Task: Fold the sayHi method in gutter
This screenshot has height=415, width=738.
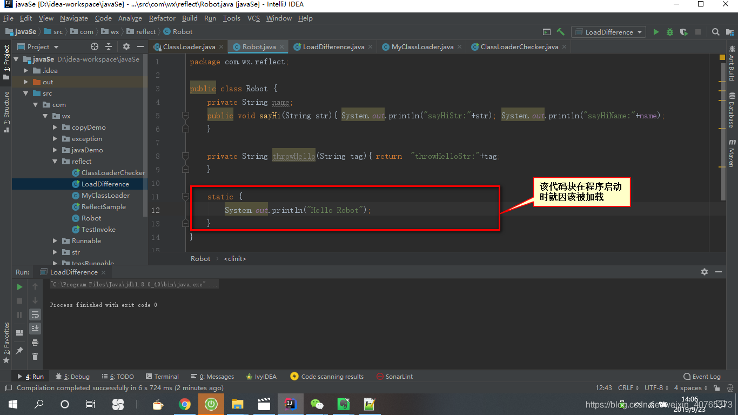Action: coord(185,116)
